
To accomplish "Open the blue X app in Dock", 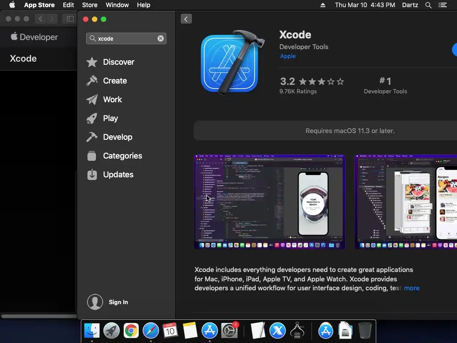I will (278, 330).
